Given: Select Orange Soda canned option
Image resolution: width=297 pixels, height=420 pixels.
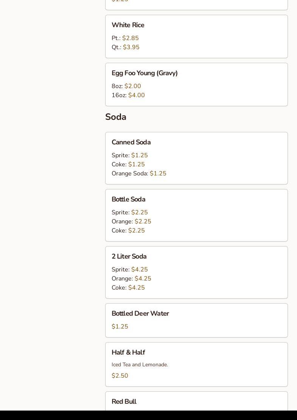Looking at the screenshot, I should 139,174.
